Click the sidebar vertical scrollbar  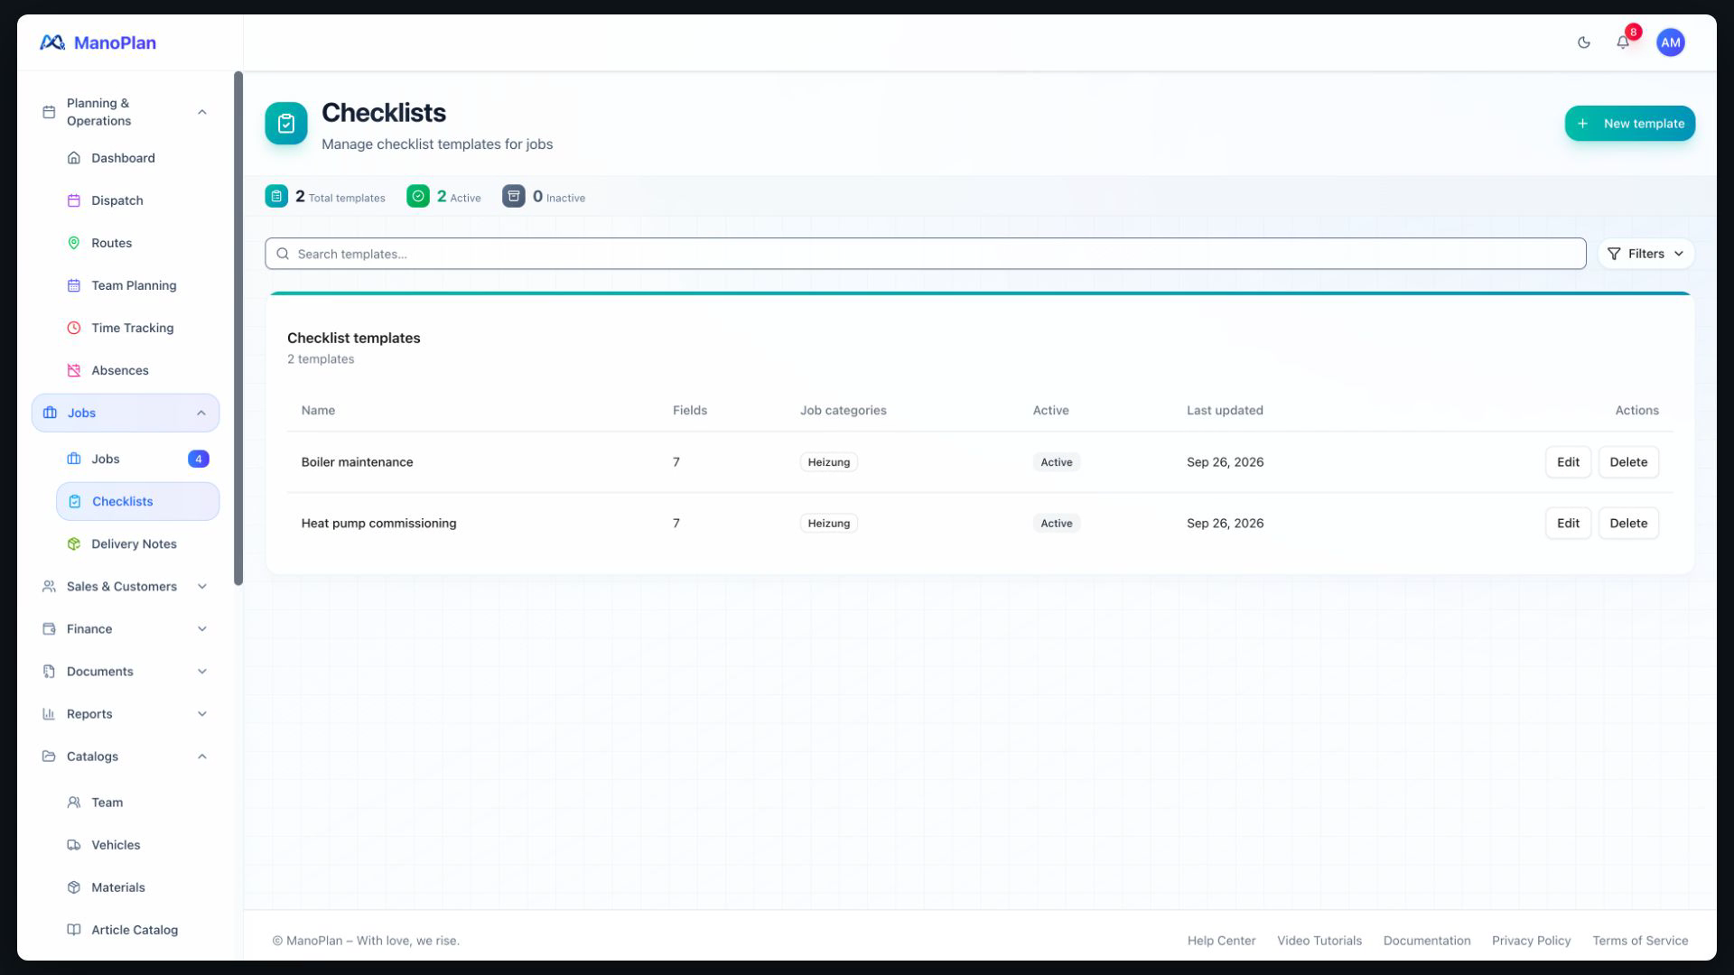coord(238,329)
